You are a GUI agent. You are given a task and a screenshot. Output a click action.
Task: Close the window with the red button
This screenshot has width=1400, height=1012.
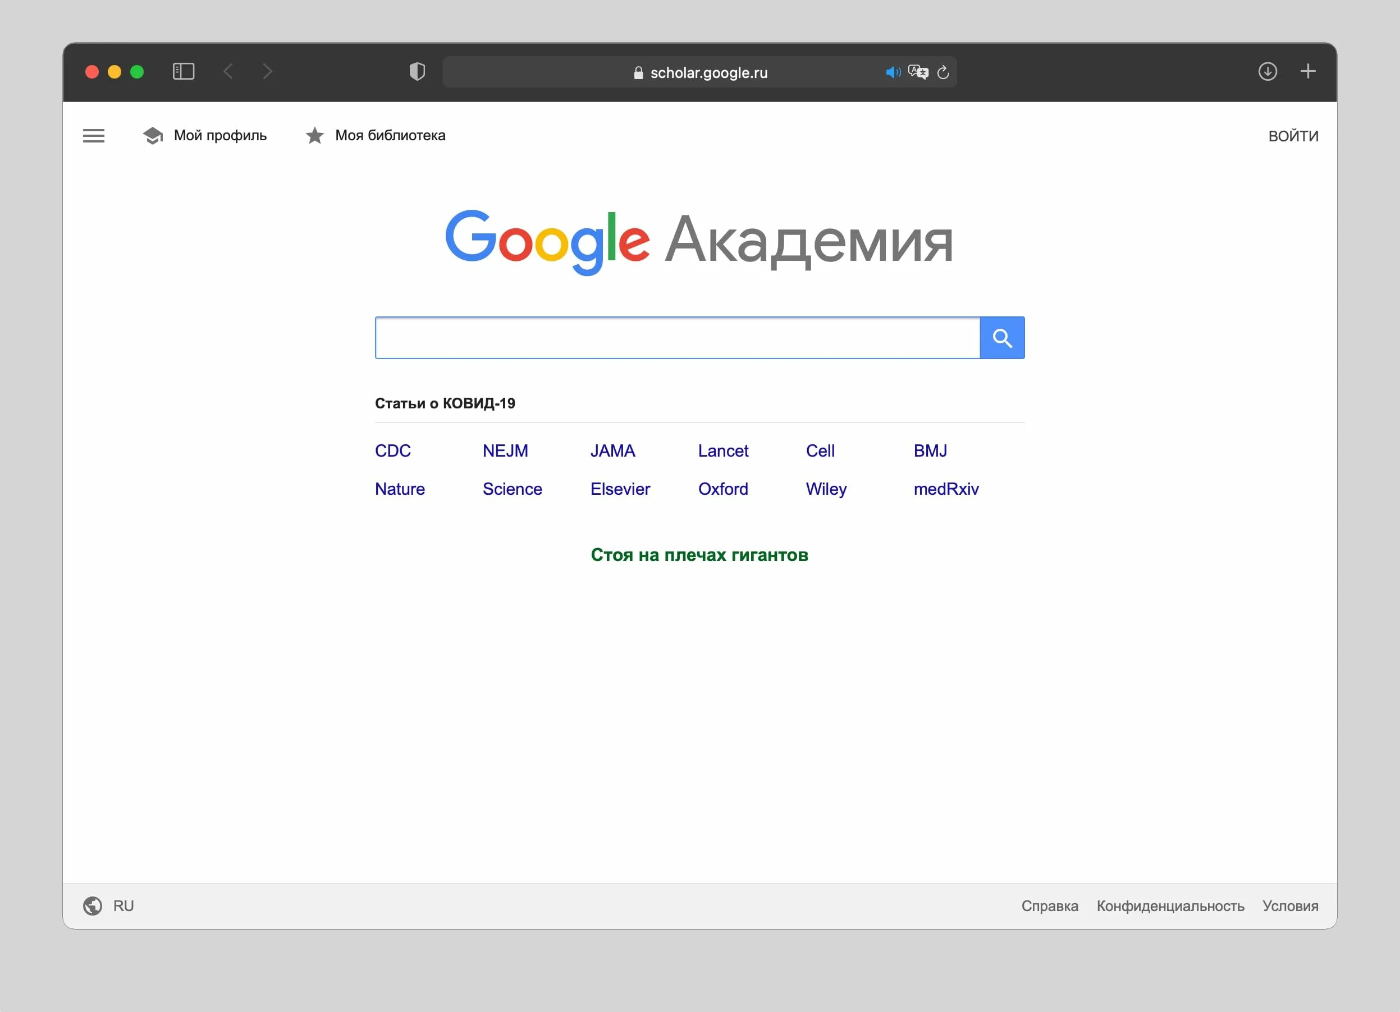[x=92, y=72]
